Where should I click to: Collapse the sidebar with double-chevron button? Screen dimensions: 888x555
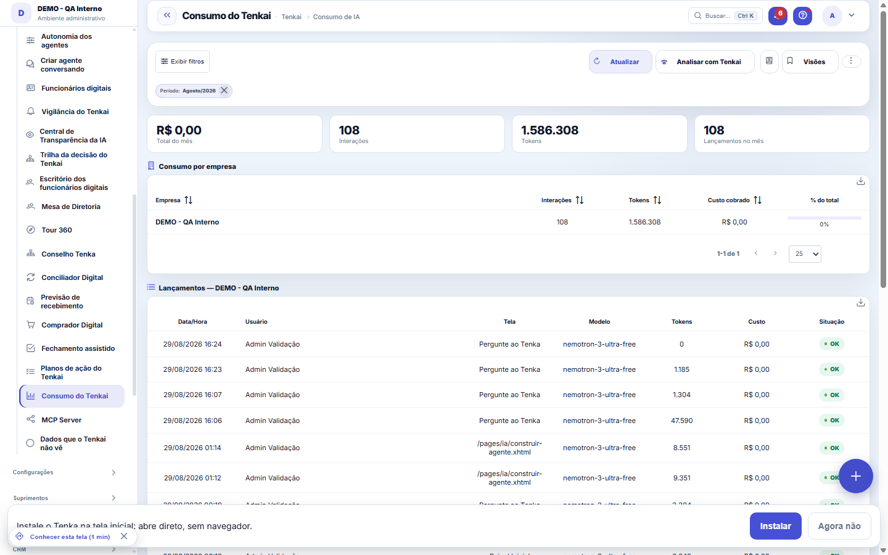click(x=166, y=15)
